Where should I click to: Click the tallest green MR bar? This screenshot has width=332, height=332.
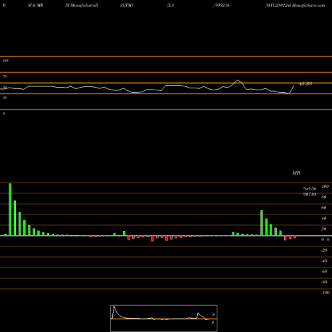[10, 210]
